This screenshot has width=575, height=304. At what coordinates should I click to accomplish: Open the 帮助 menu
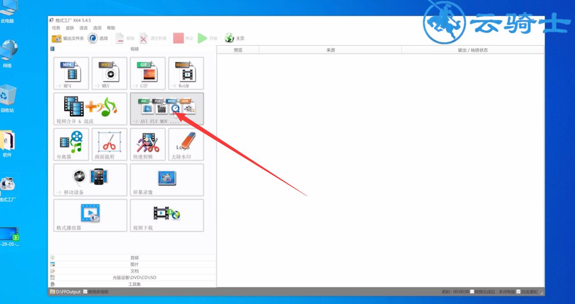[111, 28]
